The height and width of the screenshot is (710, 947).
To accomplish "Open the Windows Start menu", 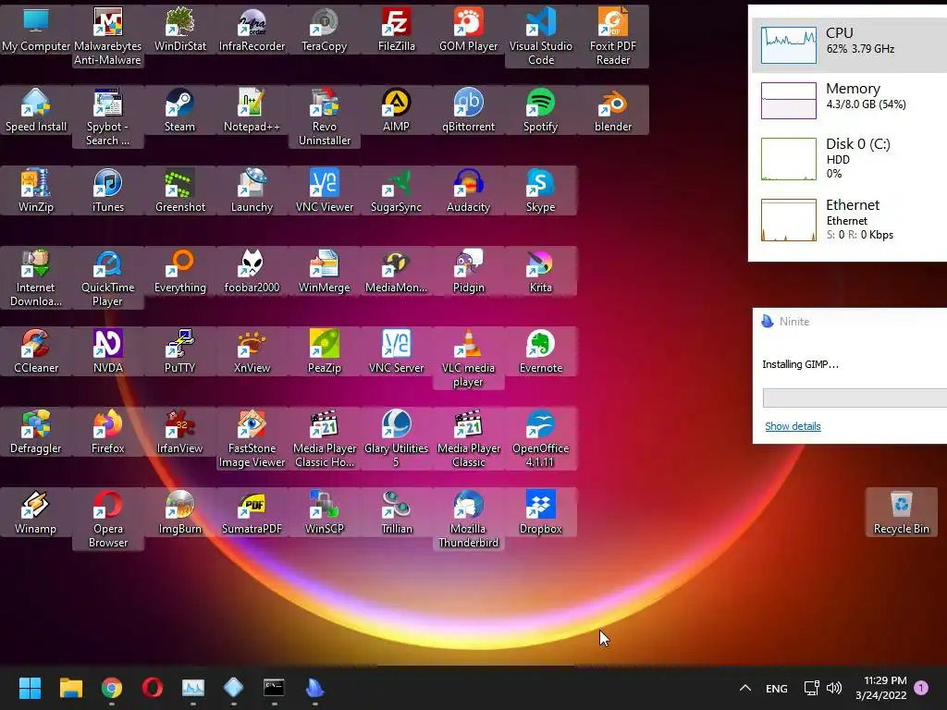I will pyautogui.click(x=30, y=688).
